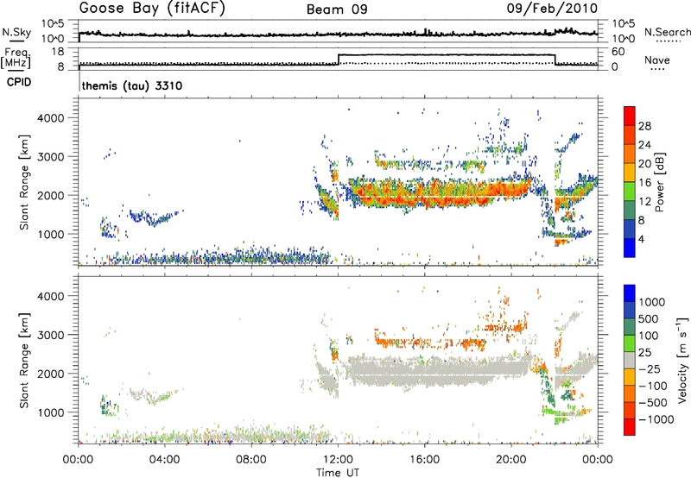
Task: Click the '4000' tick of the power panel
Action: click(51, 118)
